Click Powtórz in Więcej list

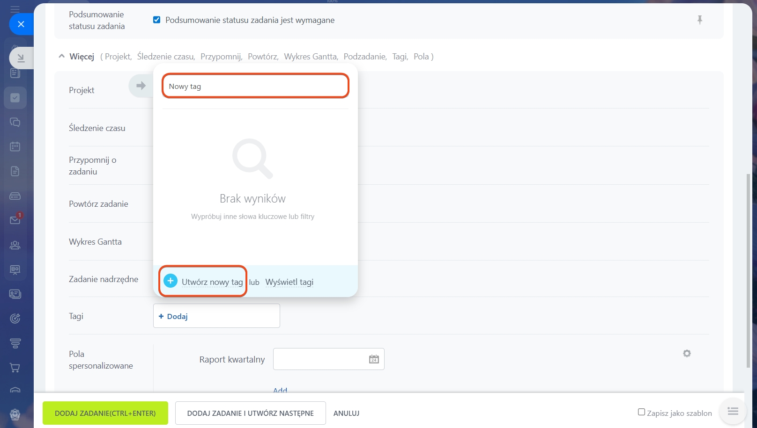[x=263, y=57]
